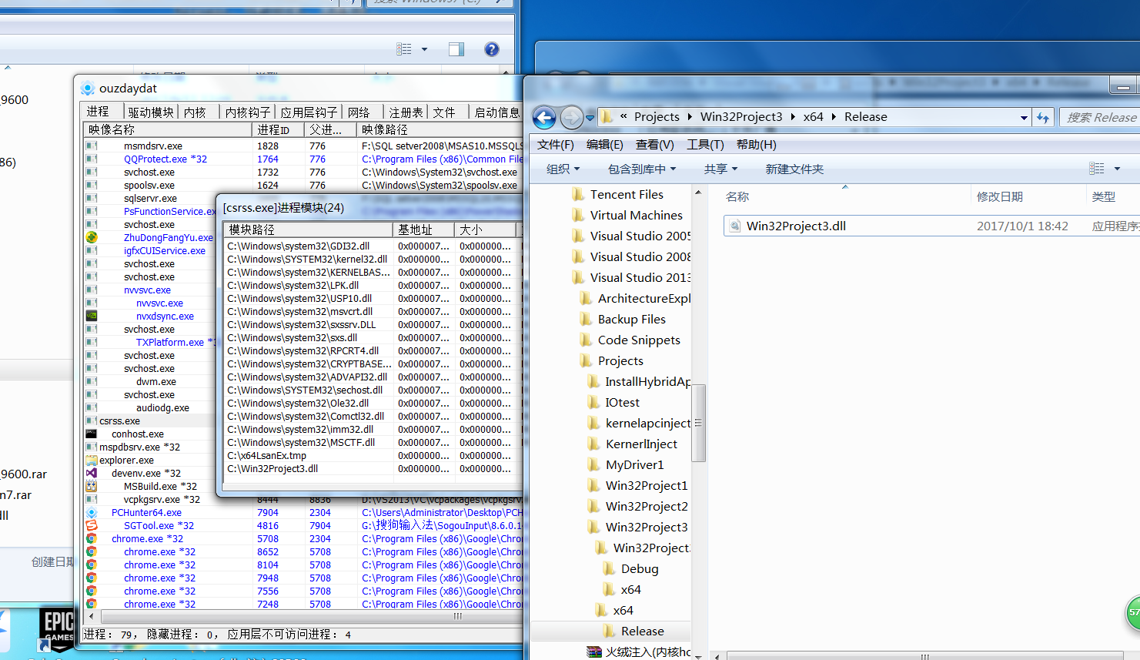Open the 工具(T) menu
The width and height of the screenshot is (1140, 660).
click(x=705, y=145)
